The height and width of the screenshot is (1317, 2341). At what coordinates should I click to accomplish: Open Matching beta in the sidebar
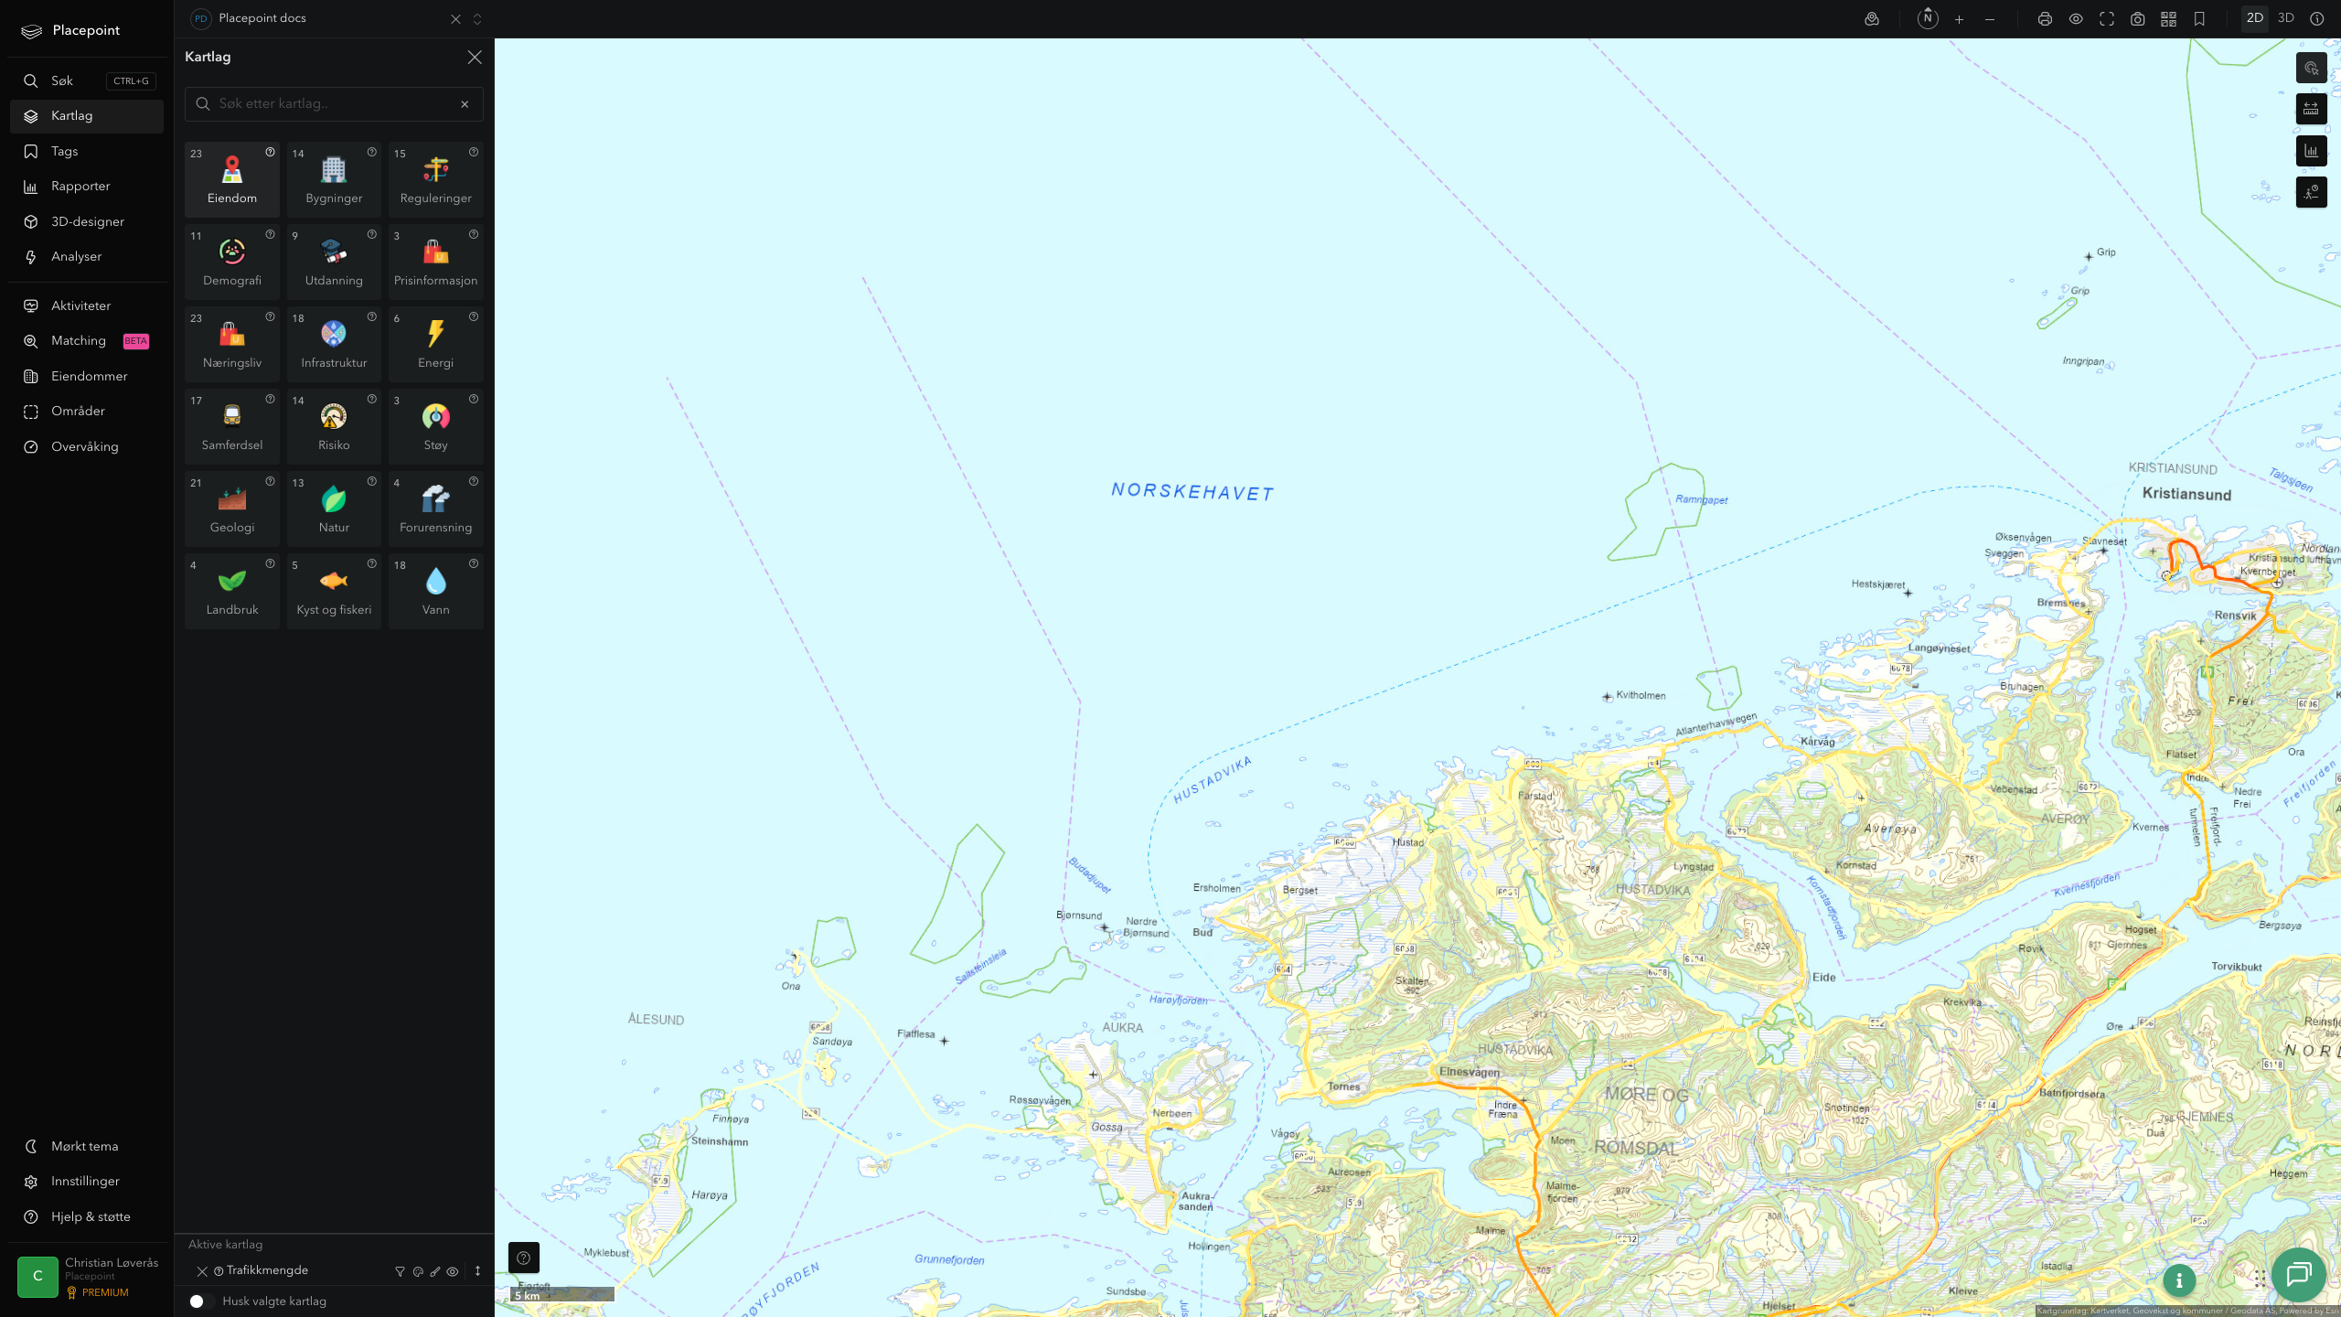click(87, 341)
